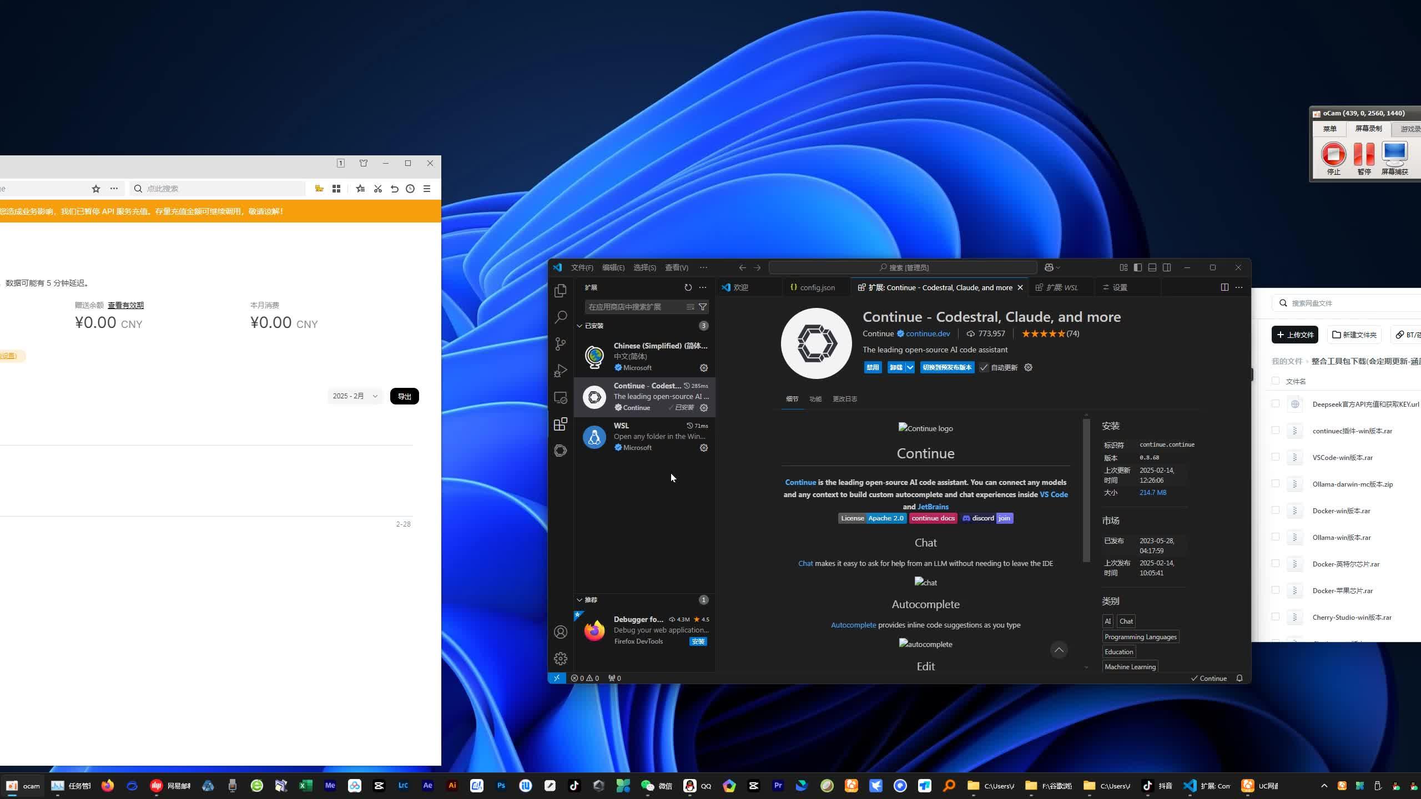Open the 更改日志 changelog tab
Image resolution: width=1421 pixels, height=799 pixels.
(844, 399)
